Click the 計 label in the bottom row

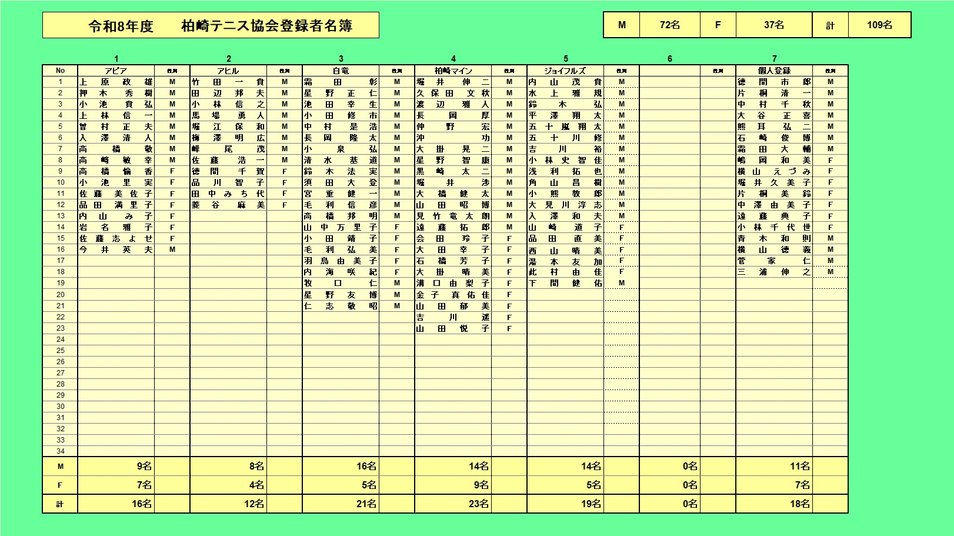[x=60, y=504]
